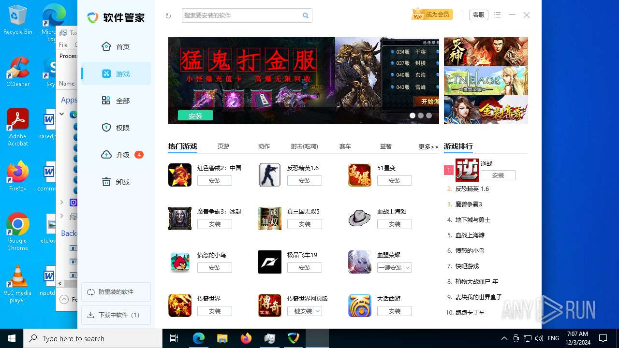Open the VLC media player desktop icon
619x348 pixels.
coord(18,284)
